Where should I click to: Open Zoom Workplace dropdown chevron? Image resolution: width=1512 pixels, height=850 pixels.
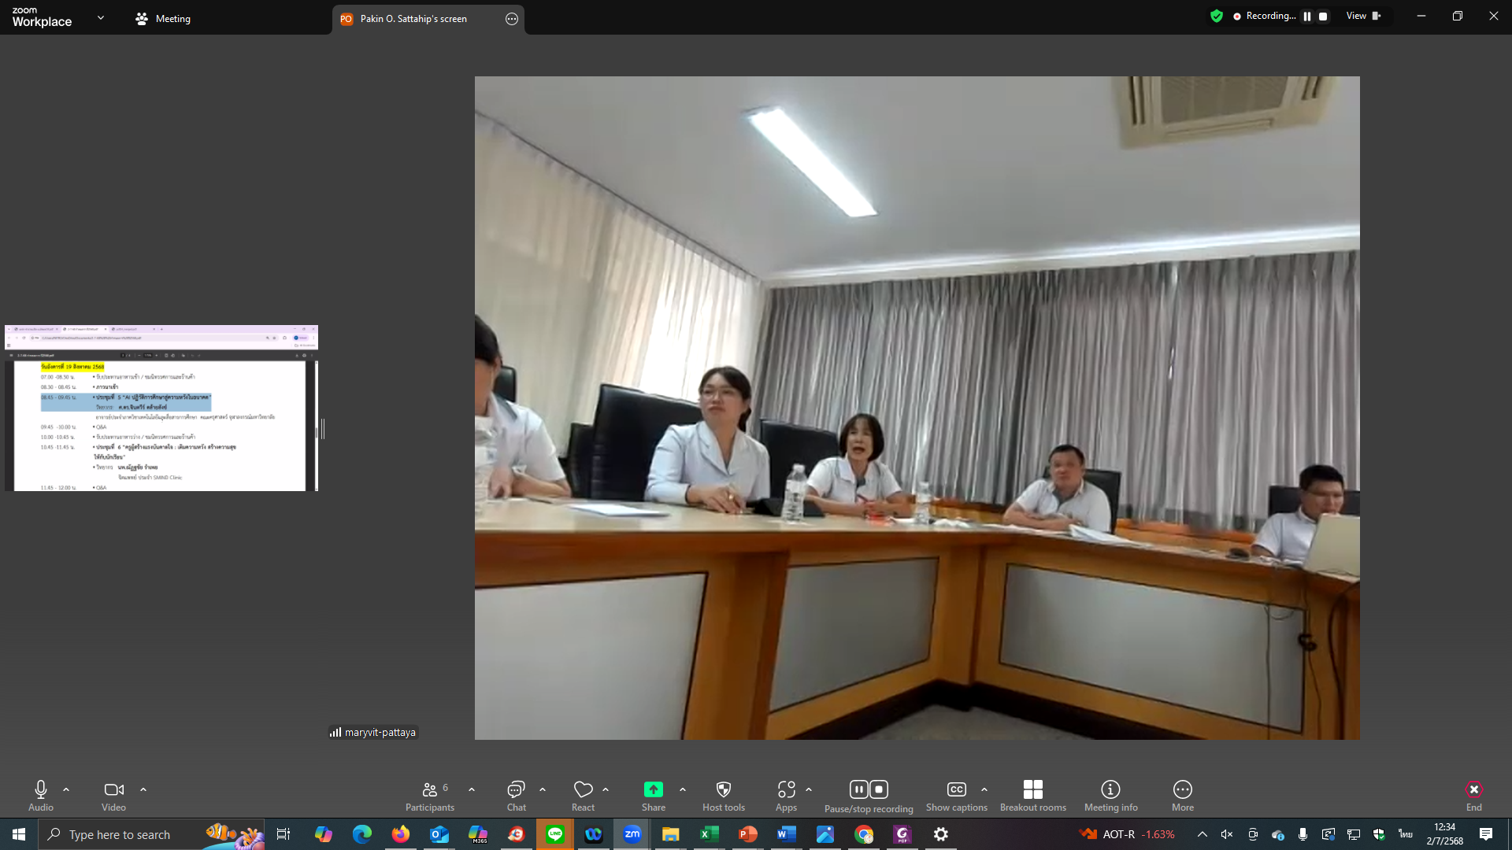(101, 17)
